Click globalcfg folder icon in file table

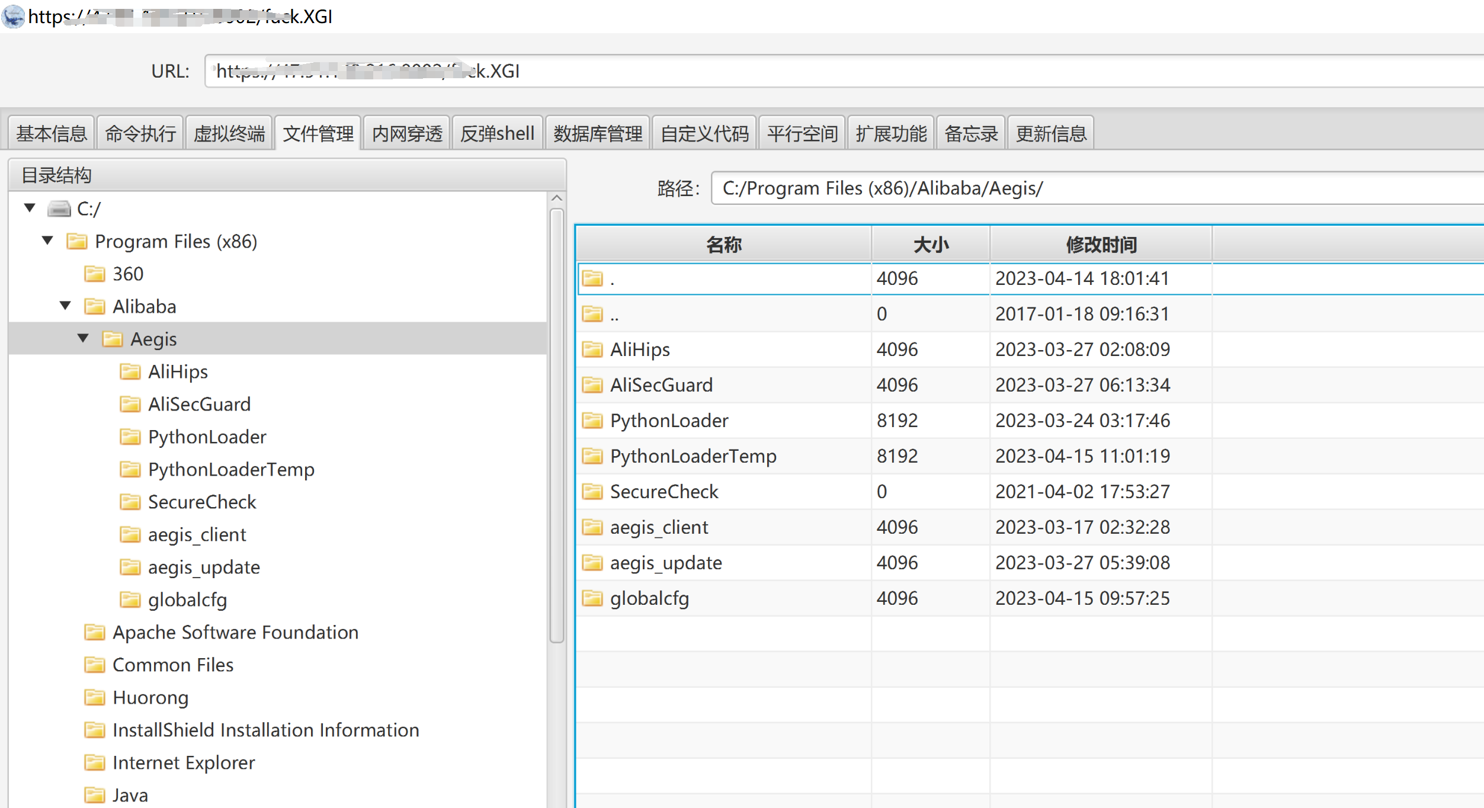592,598
